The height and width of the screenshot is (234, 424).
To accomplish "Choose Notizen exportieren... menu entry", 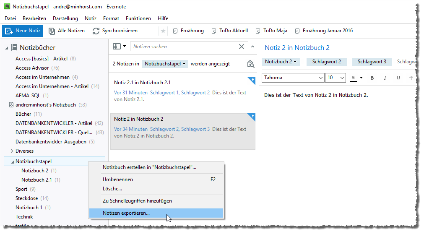I will click(x=156, y=213).
